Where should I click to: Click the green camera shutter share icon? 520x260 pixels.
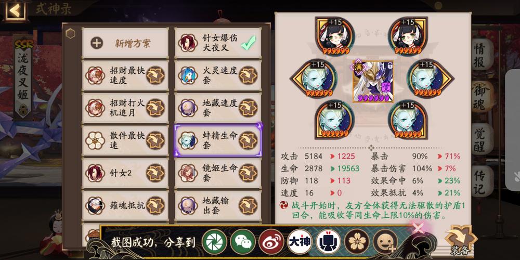[x=214, y=242]
